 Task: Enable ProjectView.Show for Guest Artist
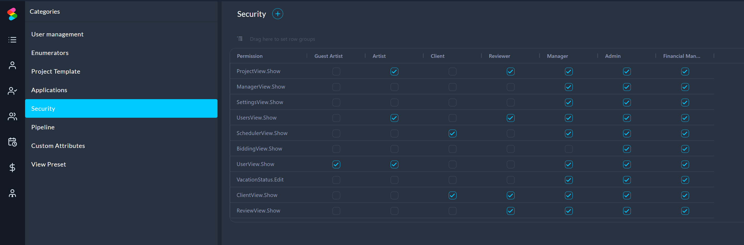[x=336, y=71]
